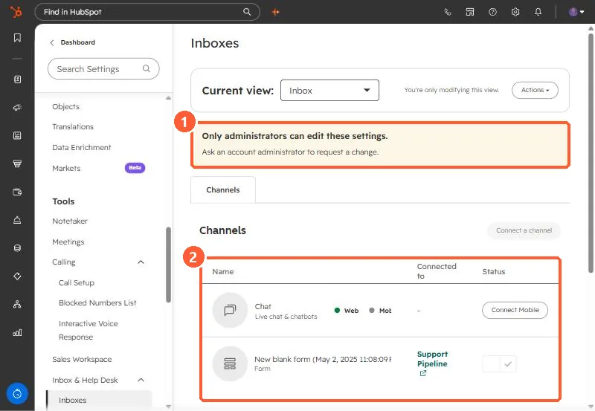Open Notetaker settings
Screen dimensions: 595x411
coord(70,221)
